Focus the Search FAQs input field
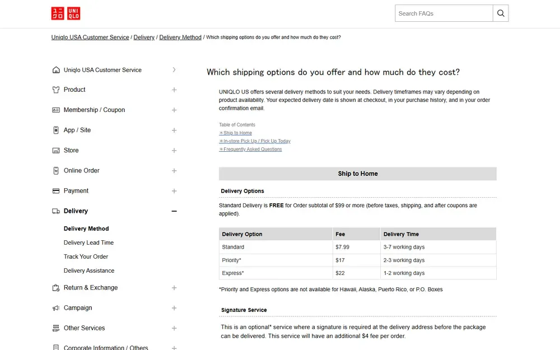The height and width of the screenshot is (350, 560). 444,13
